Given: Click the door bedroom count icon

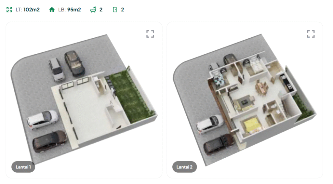Looking at the screenshot, I should (115, 9).
